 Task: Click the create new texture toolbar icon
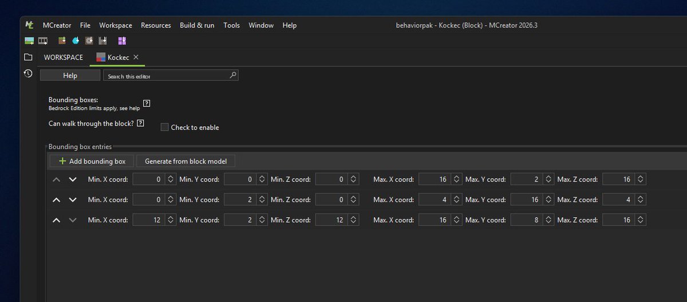(30, 41)
